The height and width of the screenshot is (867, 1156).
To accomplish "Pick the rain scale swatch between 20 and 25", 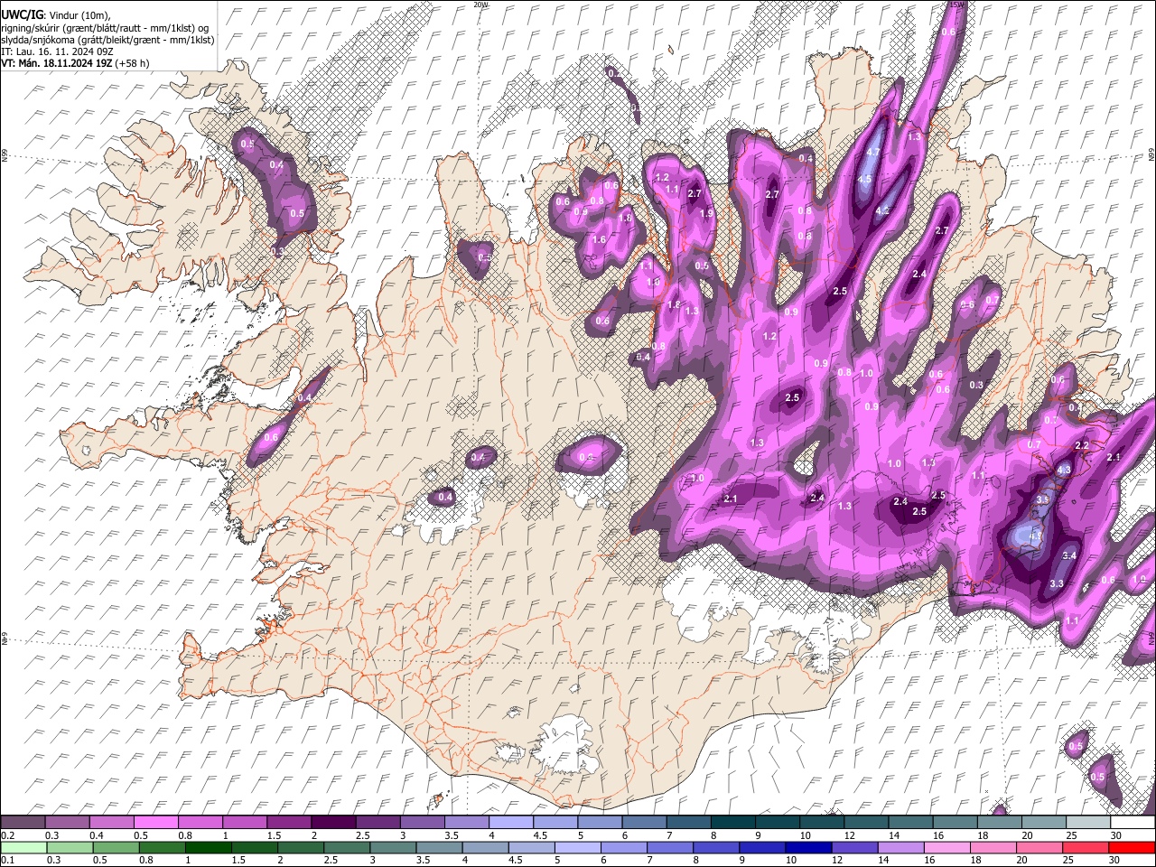I will 1041,847.
